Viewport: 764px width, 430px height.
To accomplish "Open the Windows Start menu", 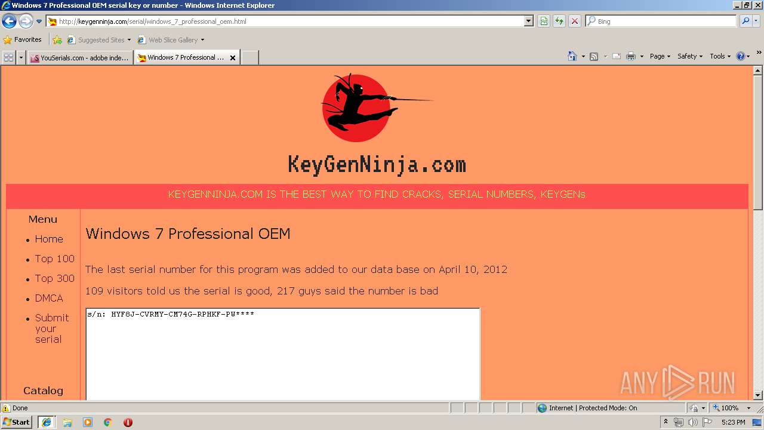I will click(17, 422).
